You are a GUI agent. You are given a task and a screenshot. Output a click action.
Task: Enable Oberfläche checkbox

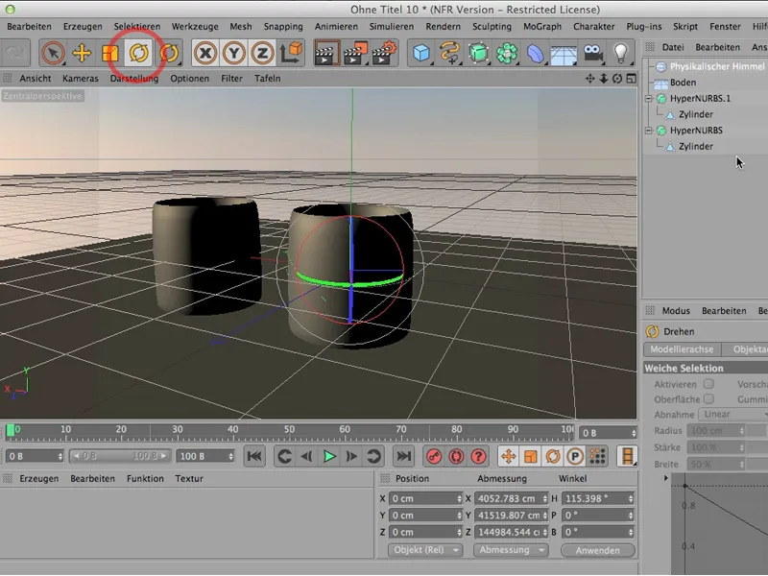(708, 398)
